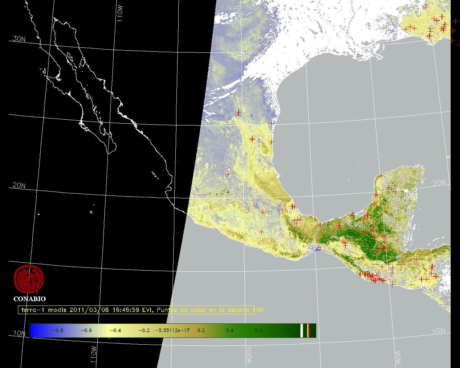Viewport: 460px width, 368px height.
Task: Click the 20N latitude label on left side
Action: (x=19, y=185)
